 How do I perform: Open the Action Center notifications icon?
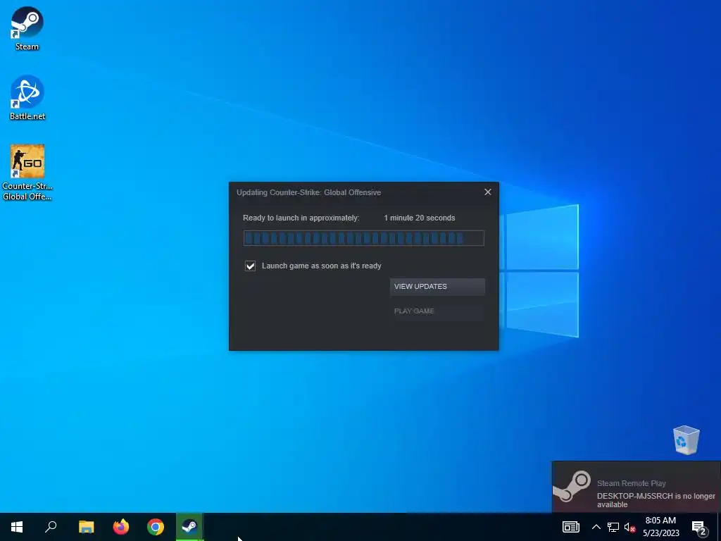(699, 527)
